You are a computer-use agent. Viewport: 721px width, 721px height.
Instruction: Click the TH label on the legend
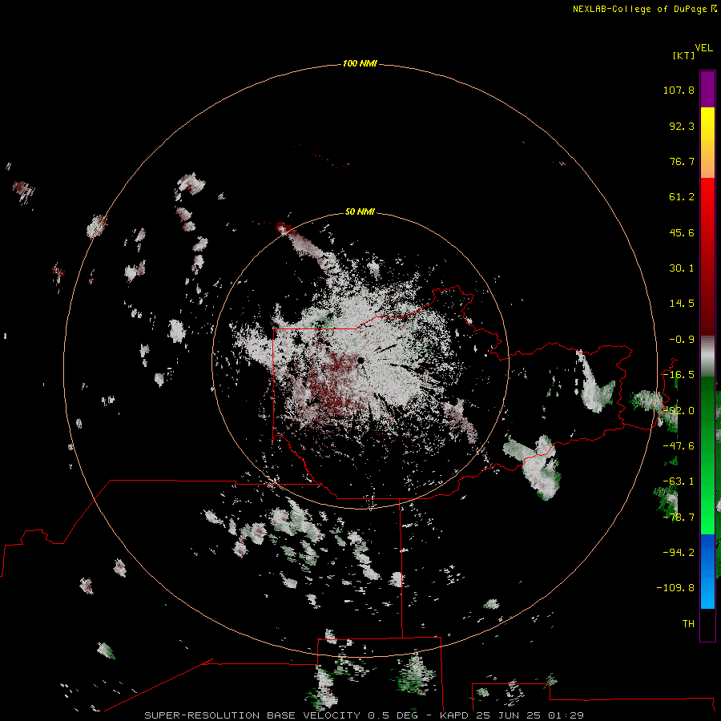coord(688,623)
